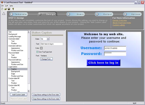145x105 pixels.
Task: Click the button caption Color swatch
Action: (x=41, y=48)
